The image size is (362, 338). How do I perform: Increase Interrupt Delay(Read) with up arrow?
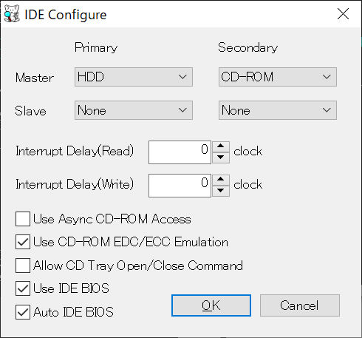(x=221, y=146)
